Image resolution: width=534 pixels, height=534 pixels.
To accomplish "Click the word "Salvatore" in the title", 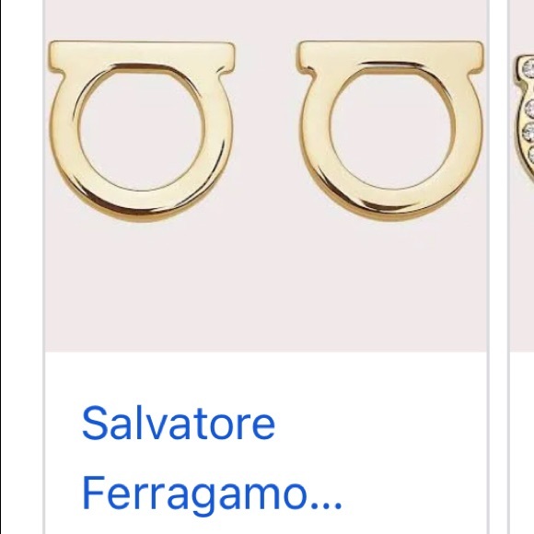I will [x=178, y=423].
